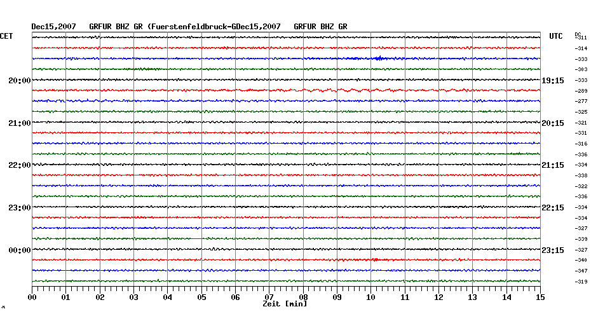Select the DC offset value -322
This screenshot has height=314, width=591.
[x=581, y=186]
